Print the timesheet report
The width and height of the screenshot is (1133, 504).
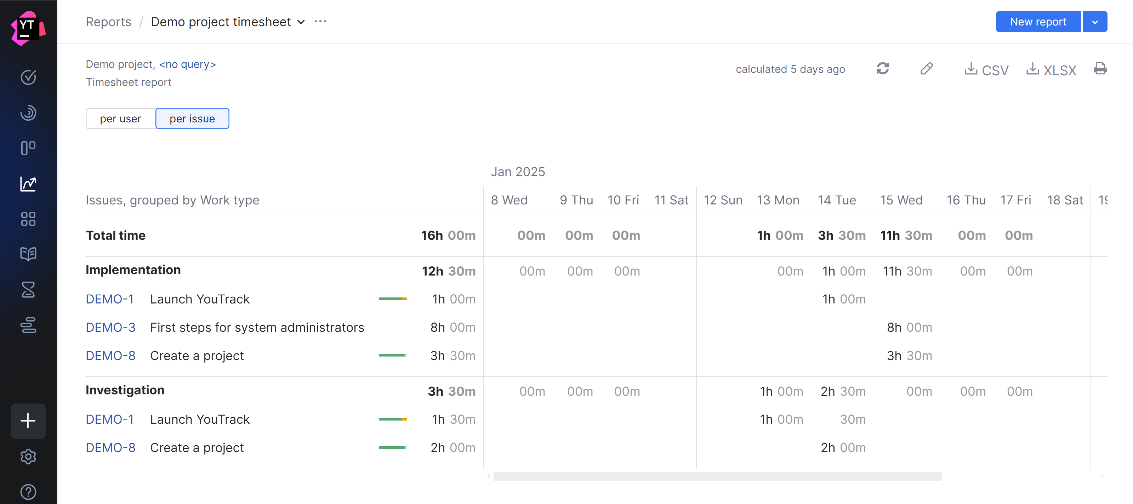[1100, 69]
